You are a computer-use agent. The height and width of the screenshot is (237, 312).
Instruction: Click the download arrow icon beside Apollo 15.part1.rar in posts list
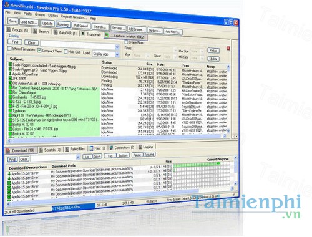[10, 74]
